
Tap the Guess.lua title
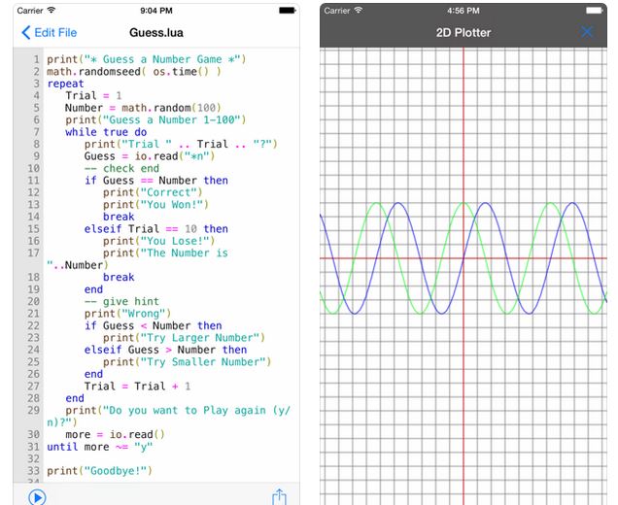click(156, 33)
